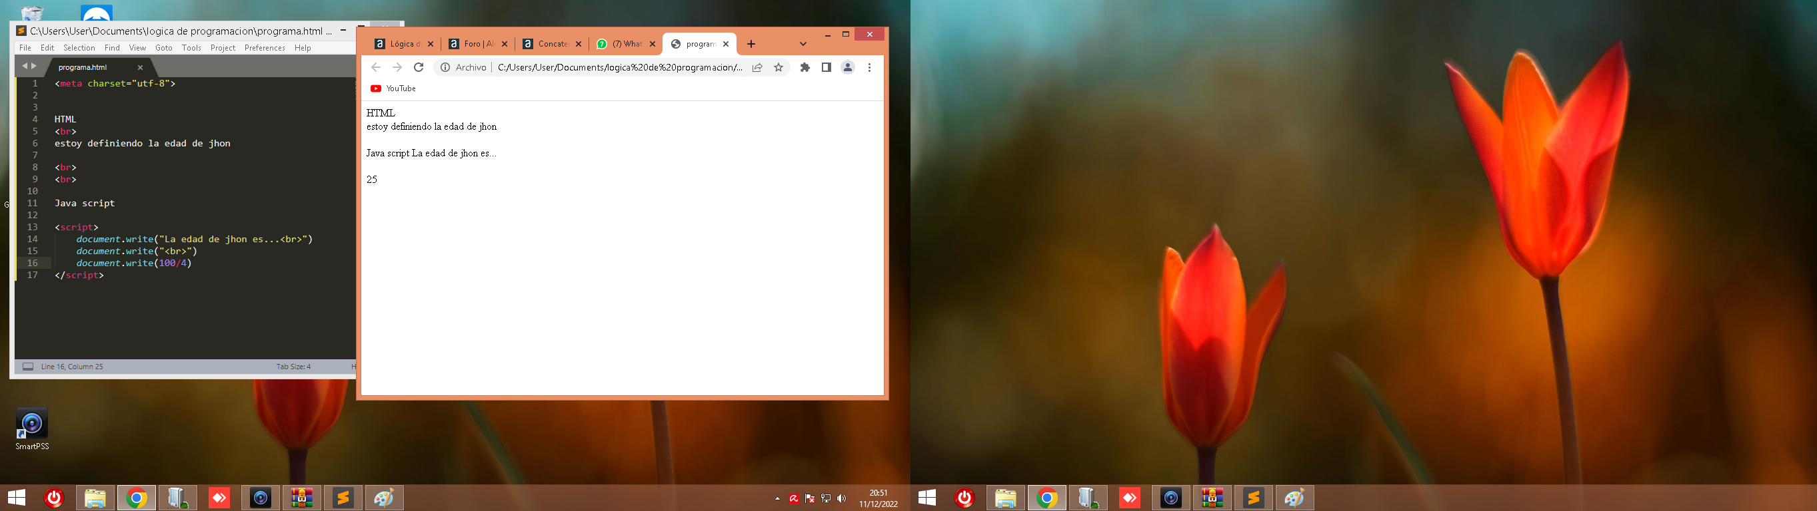The image size is (1817, 511).
Task: Open File Explorer on the taskbar with the clock
Action: coord(95,498)
